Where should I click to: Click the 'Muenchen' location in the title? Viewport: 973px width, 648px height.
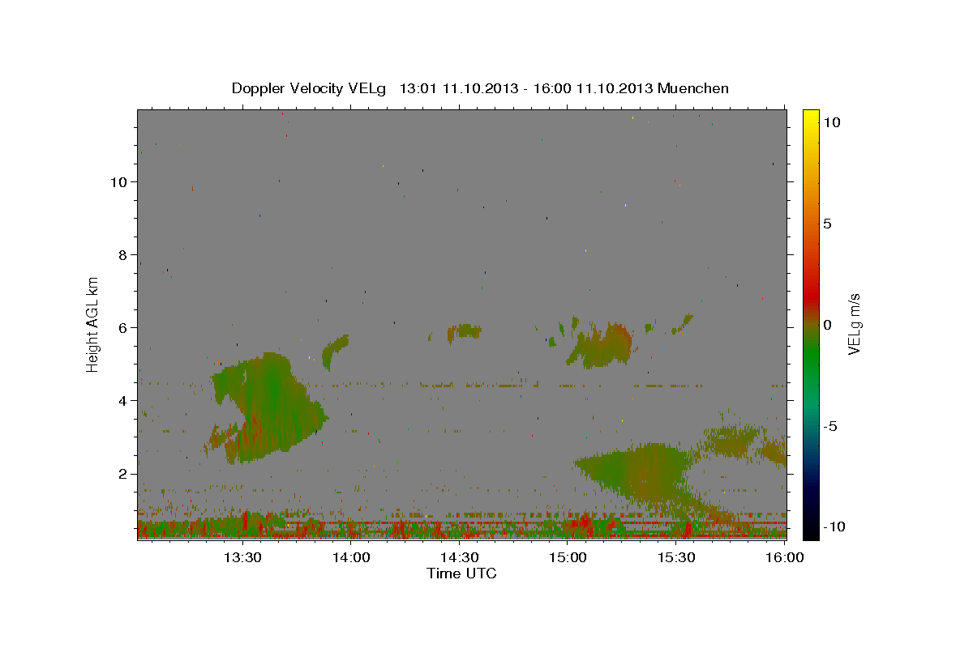point(693,88)
